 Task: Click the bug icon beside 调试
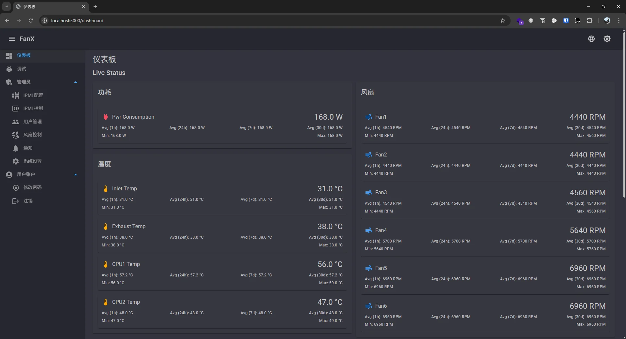click(x=9, y=69)
